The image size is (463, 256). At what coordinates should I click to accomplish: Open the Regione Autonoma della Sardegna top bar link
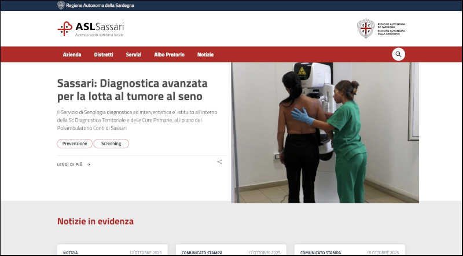(x=100, y=5)
